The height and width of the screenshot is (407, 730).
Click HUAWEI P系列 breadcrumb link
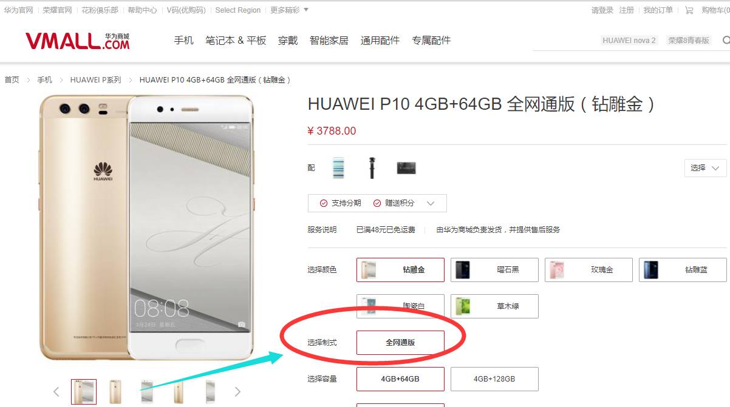95,80
